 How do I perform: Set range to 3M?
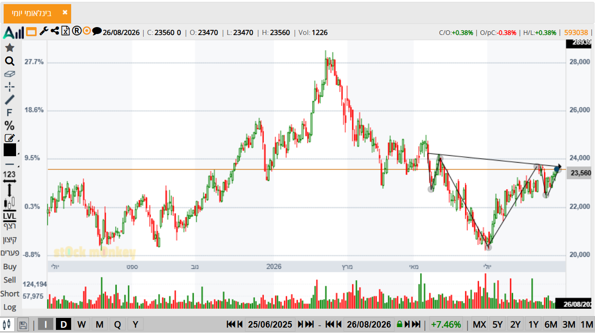coord(569,324)
